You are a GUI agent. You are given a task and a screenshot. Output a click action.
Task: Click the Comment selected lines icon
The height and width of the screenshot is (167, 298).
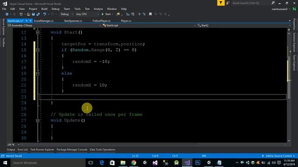(128, 14)
